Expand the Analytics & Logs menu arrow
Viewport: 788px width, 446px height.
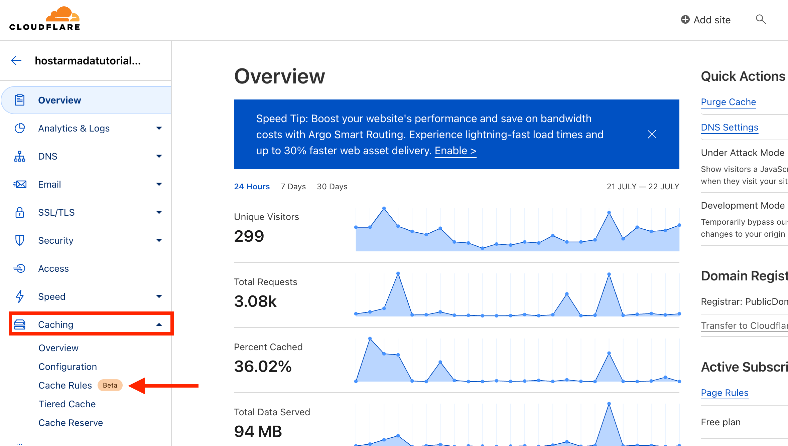pyautogui.click(x=159, y=128)
